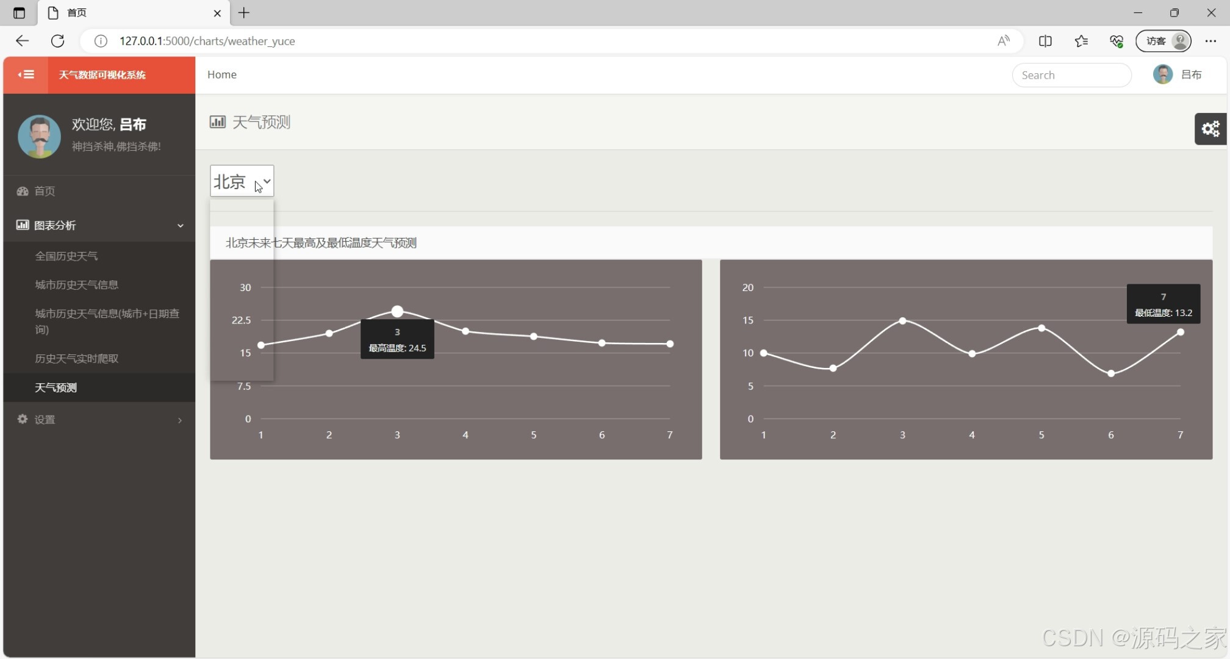Click read aloud icon in address bar
Image resolution: width=1230 pixels, height=659 pixels.
click(x=1003, y=41)
